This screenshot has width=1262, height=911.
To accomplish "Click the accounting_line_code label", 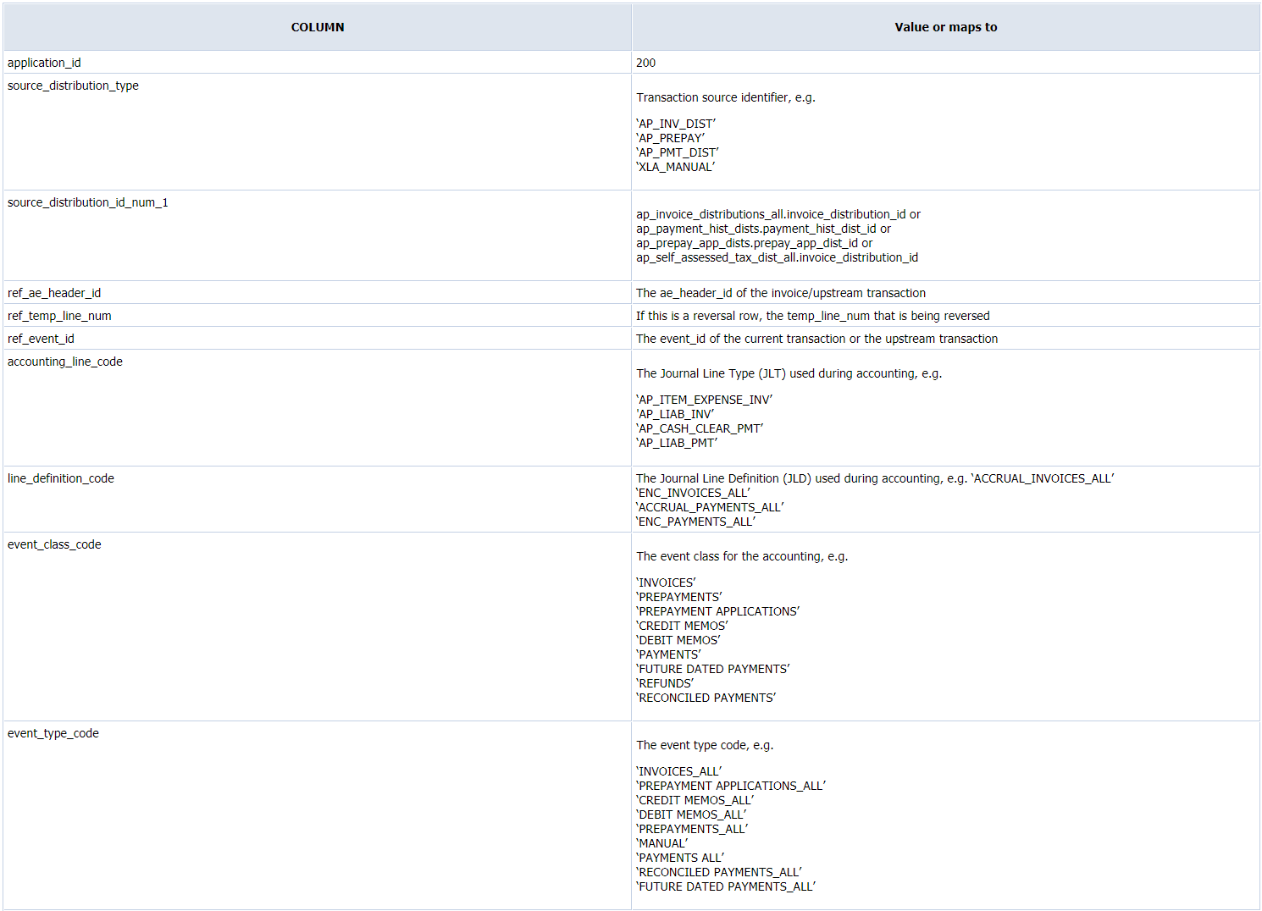I will pos(64,362).
